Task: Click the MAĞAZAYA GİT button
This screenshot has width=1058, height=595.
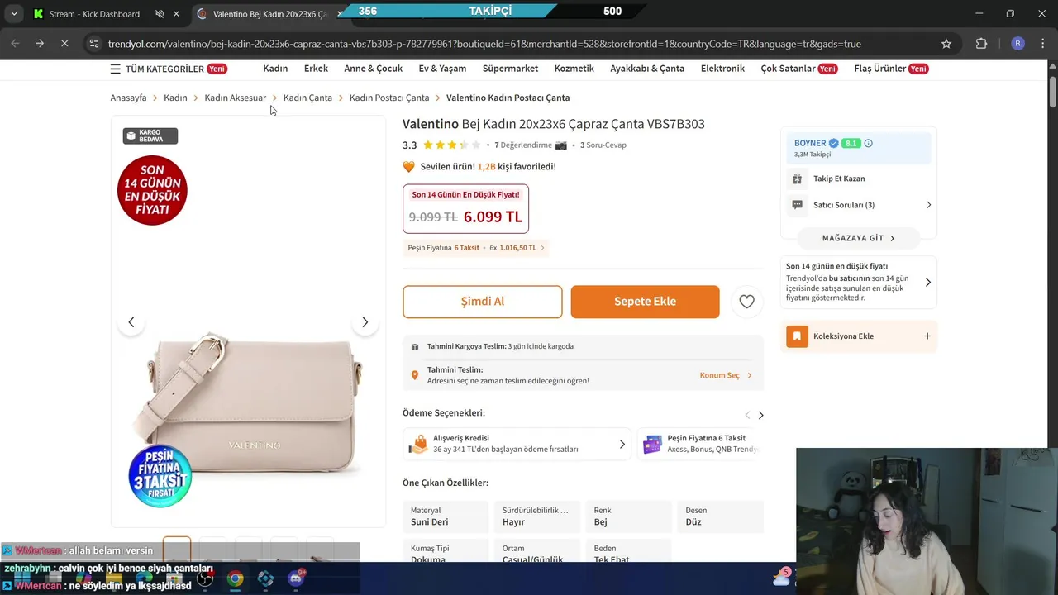Action: [x=859, y=238]
